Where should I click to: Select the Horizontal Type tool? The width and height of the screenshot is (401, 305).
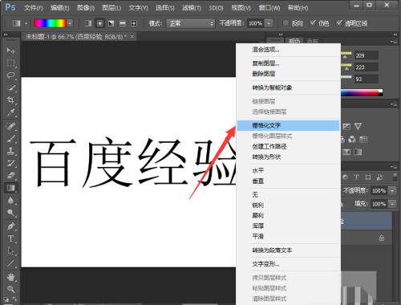[10, 238]
